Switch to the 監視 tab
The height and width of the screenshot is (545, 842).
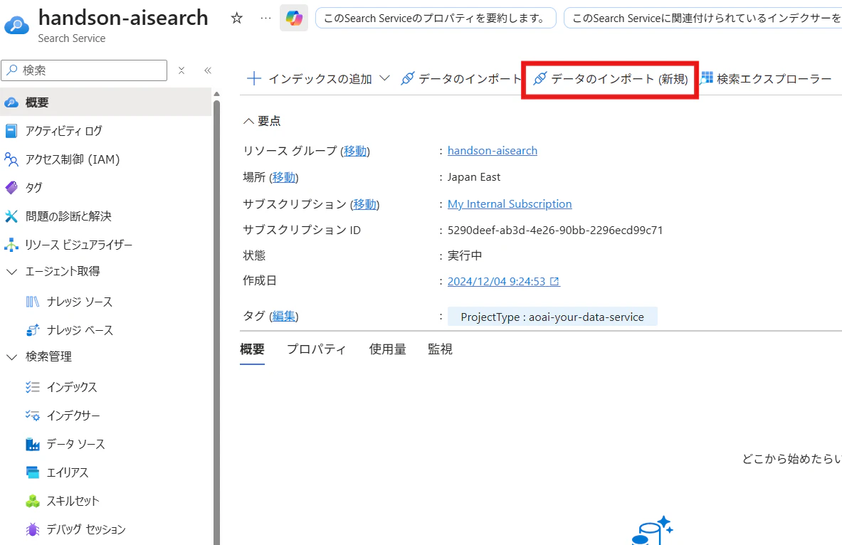tap(440, 349)
